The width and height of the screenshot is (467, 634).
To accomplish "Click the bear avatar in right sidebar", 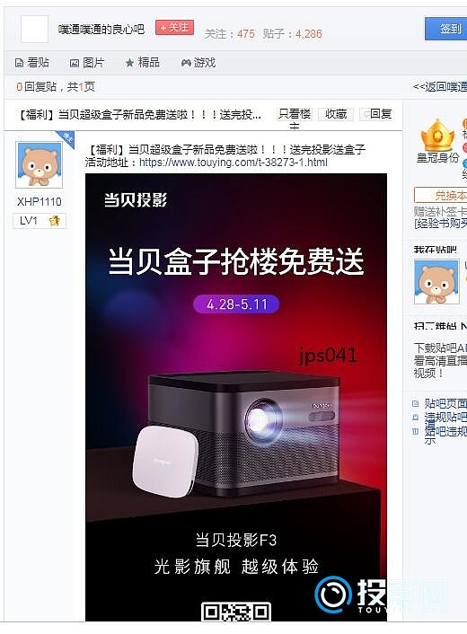I will (x=436, y=282).
